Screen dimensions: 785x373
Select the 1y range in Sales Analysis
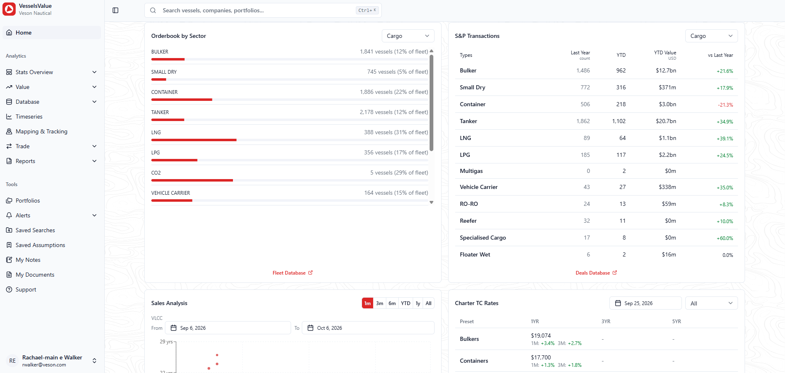[418, 303]
